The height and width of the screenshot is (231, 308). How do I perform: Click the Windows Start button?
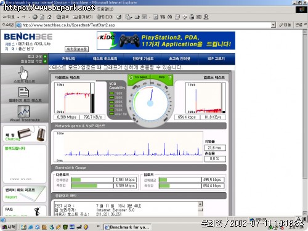point(9,227)
